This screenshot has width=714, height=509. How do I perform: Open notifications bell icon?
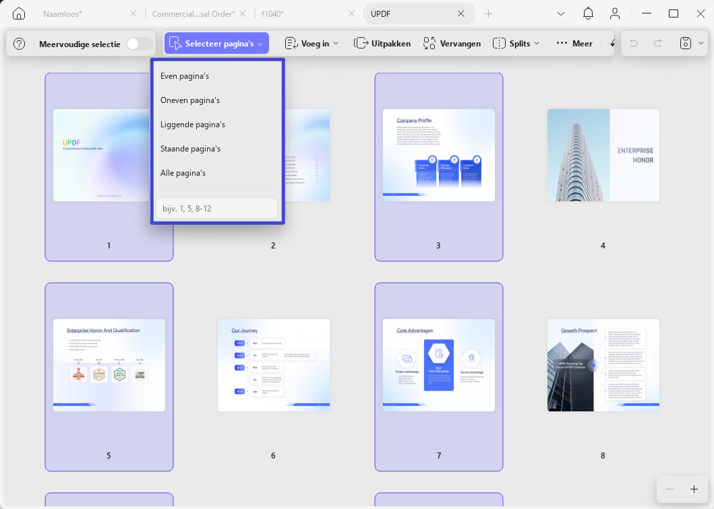click(x=588, y=13)
